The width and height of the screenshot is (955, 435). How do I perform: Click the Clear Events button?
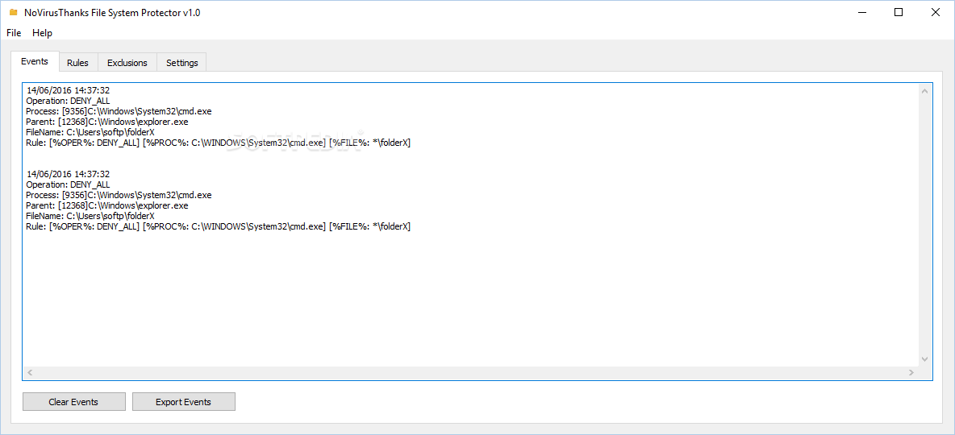coord(73,401)
